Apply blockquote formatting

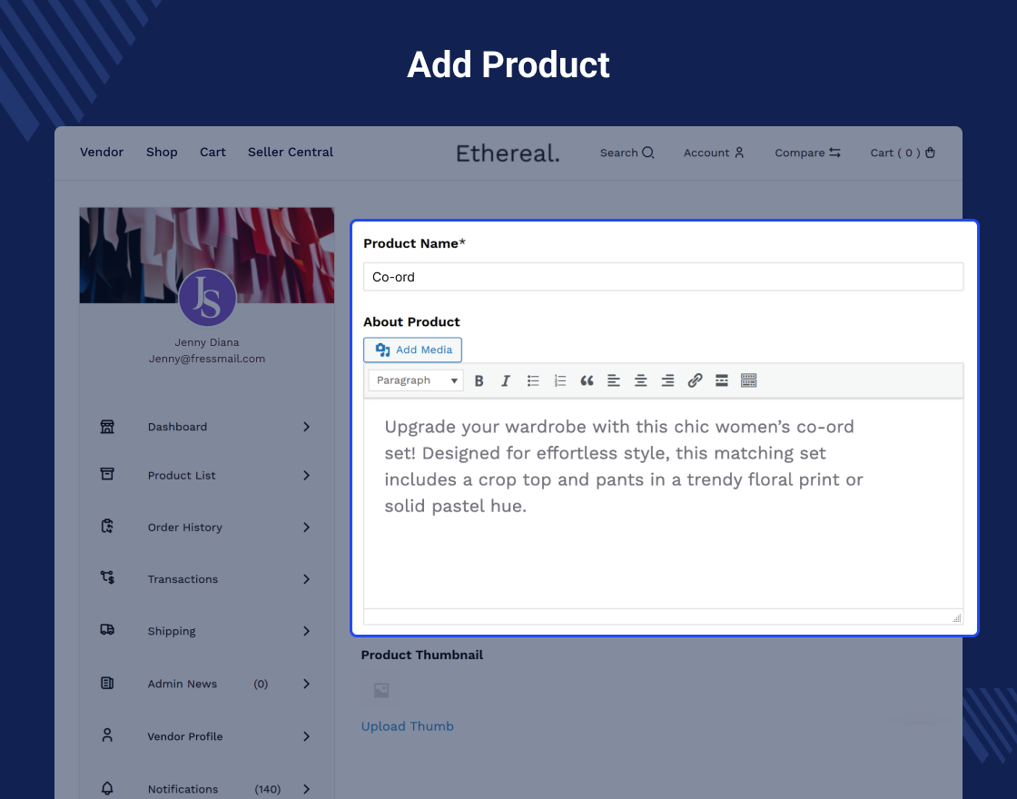tap(587, 380)
